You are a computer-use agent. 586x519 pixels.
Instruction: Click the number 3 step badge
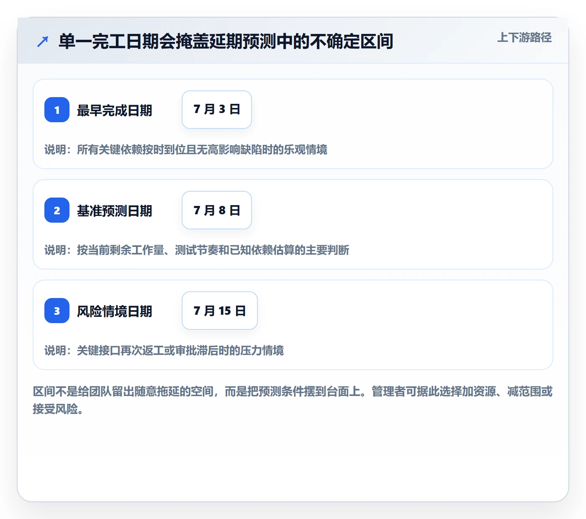click(57, 311)
